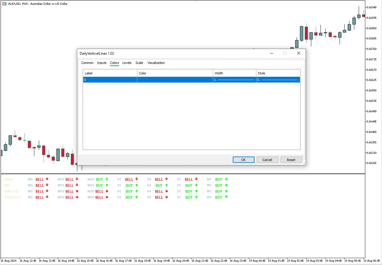The width and height of the screenshot is (382, 265).
Task: Select the Scale tab
Action: [139, 63]
